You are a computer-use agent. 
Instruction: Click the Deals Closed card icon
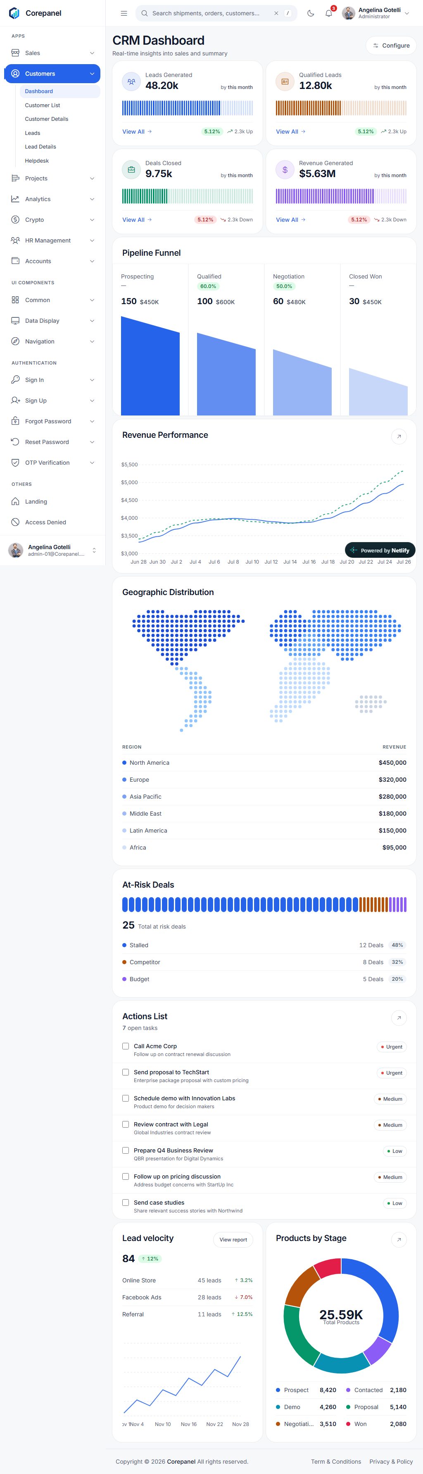[x=131, y=170]
